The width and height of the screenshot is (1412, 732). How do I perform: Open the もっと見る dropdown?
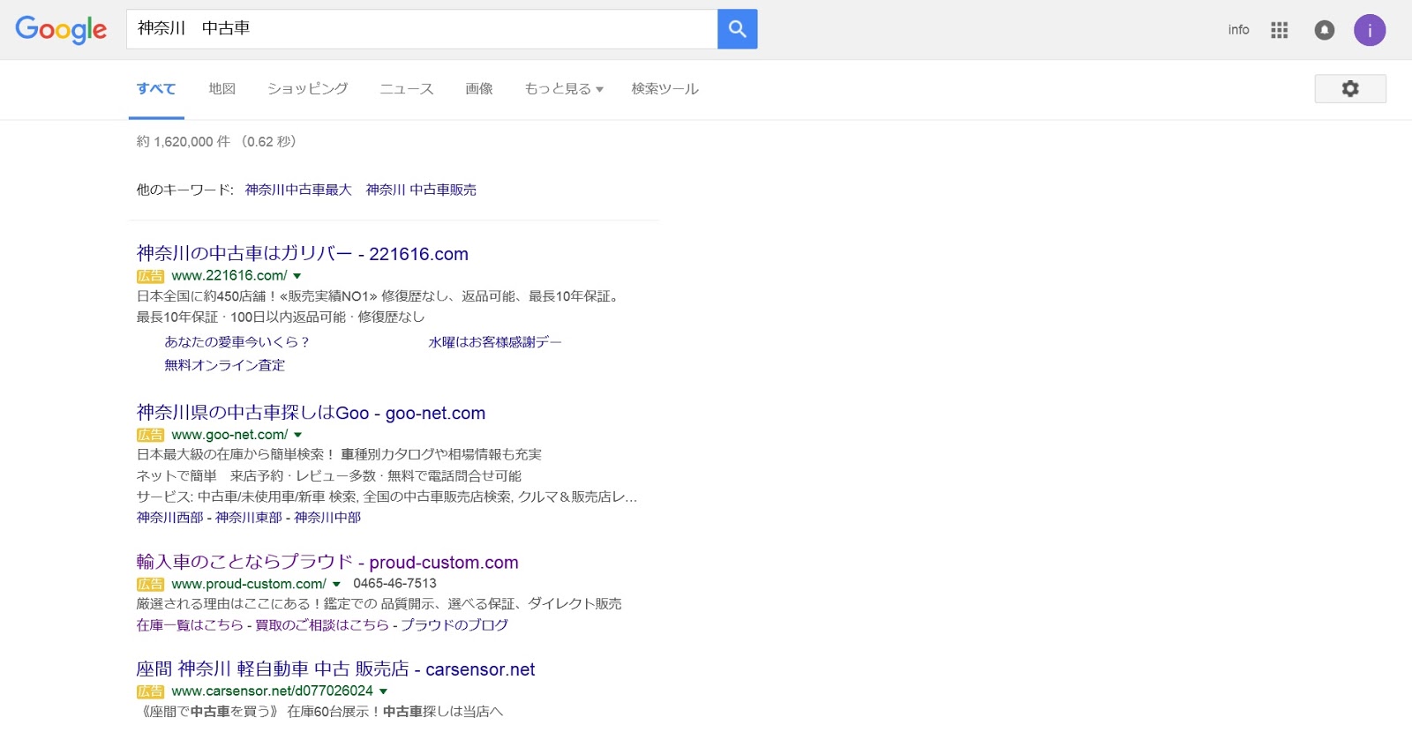[x=564, y=88]
